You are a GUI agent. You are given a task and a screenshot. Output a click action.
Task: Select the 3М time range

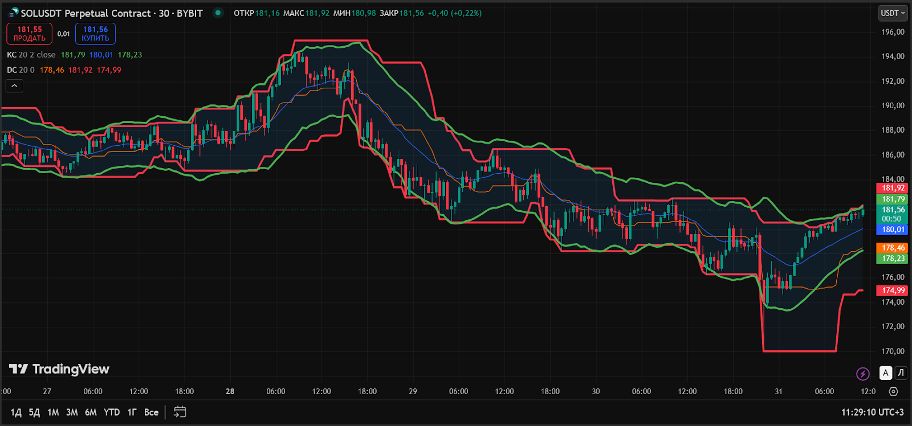click(72, 412)
